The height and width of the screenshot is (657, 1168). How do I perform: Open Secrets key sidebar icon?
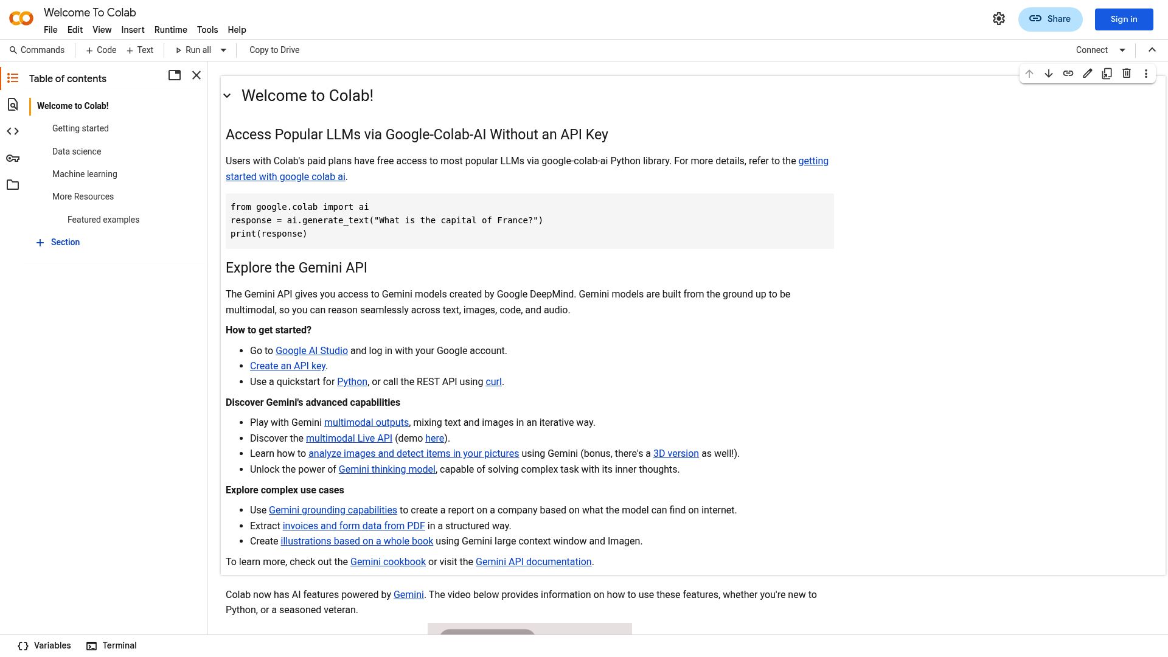pos(13,158)
